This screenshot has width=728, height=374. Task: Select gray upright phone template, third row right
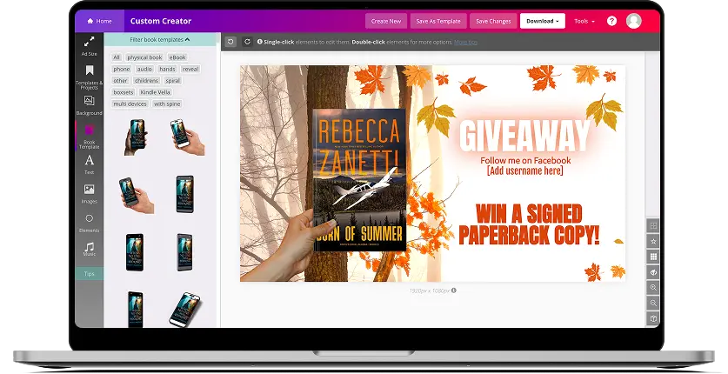(184, 252)
